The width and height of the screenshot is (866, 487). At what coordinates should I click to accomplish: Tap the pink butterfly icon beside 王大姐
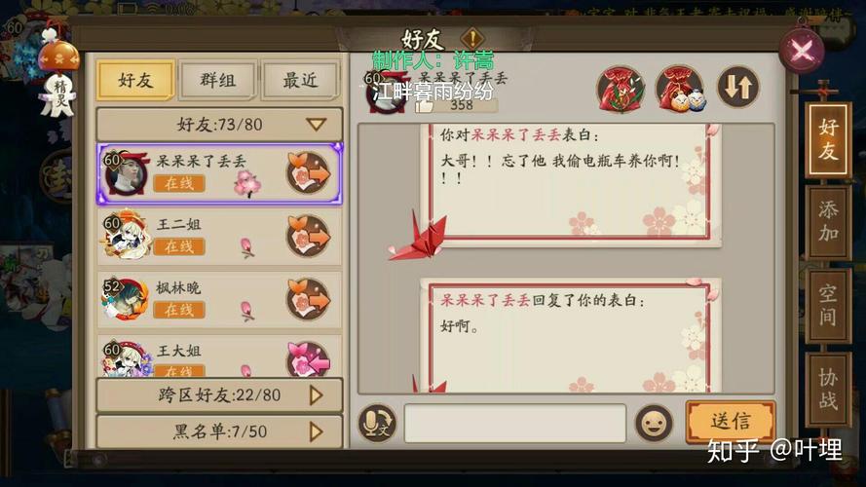tap(309, 359)
